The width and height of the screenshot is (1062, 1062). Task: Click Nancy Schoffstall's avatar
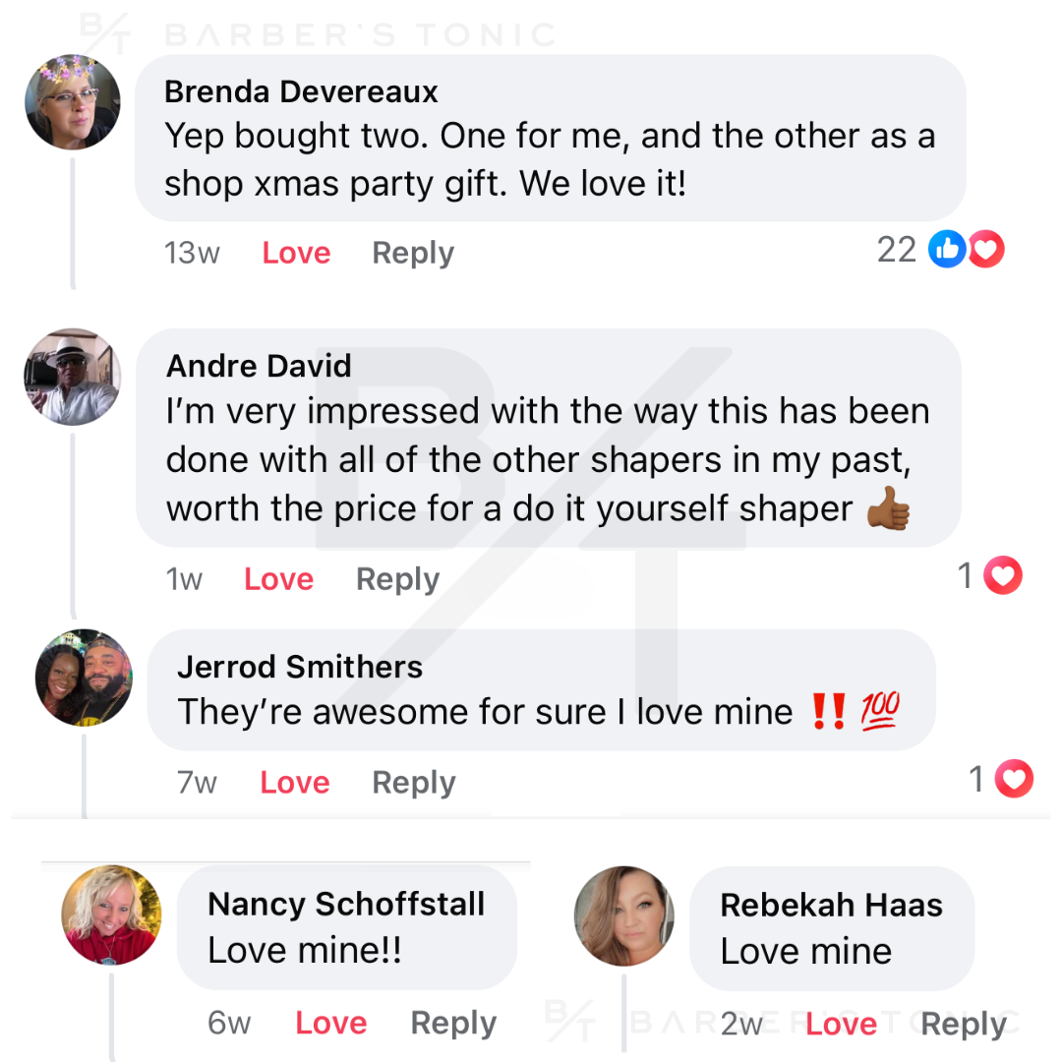tap(111, 914)
